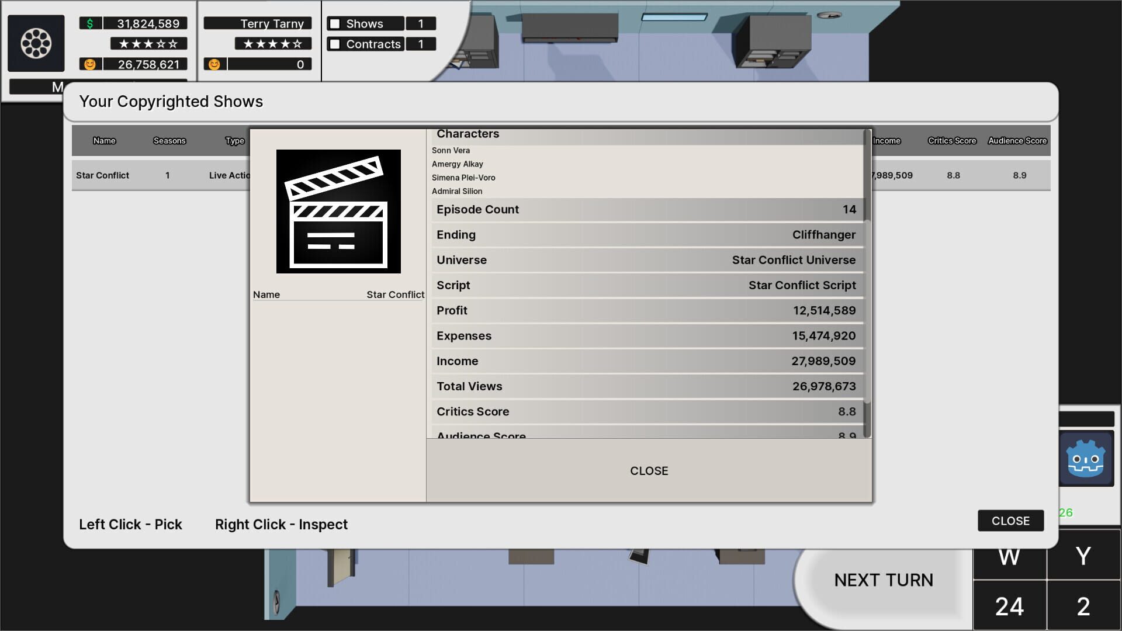Enable the Contracts checkbox
Image resolution: width=1122 pixels, height=631 pixels.
[x=334, y=44]
